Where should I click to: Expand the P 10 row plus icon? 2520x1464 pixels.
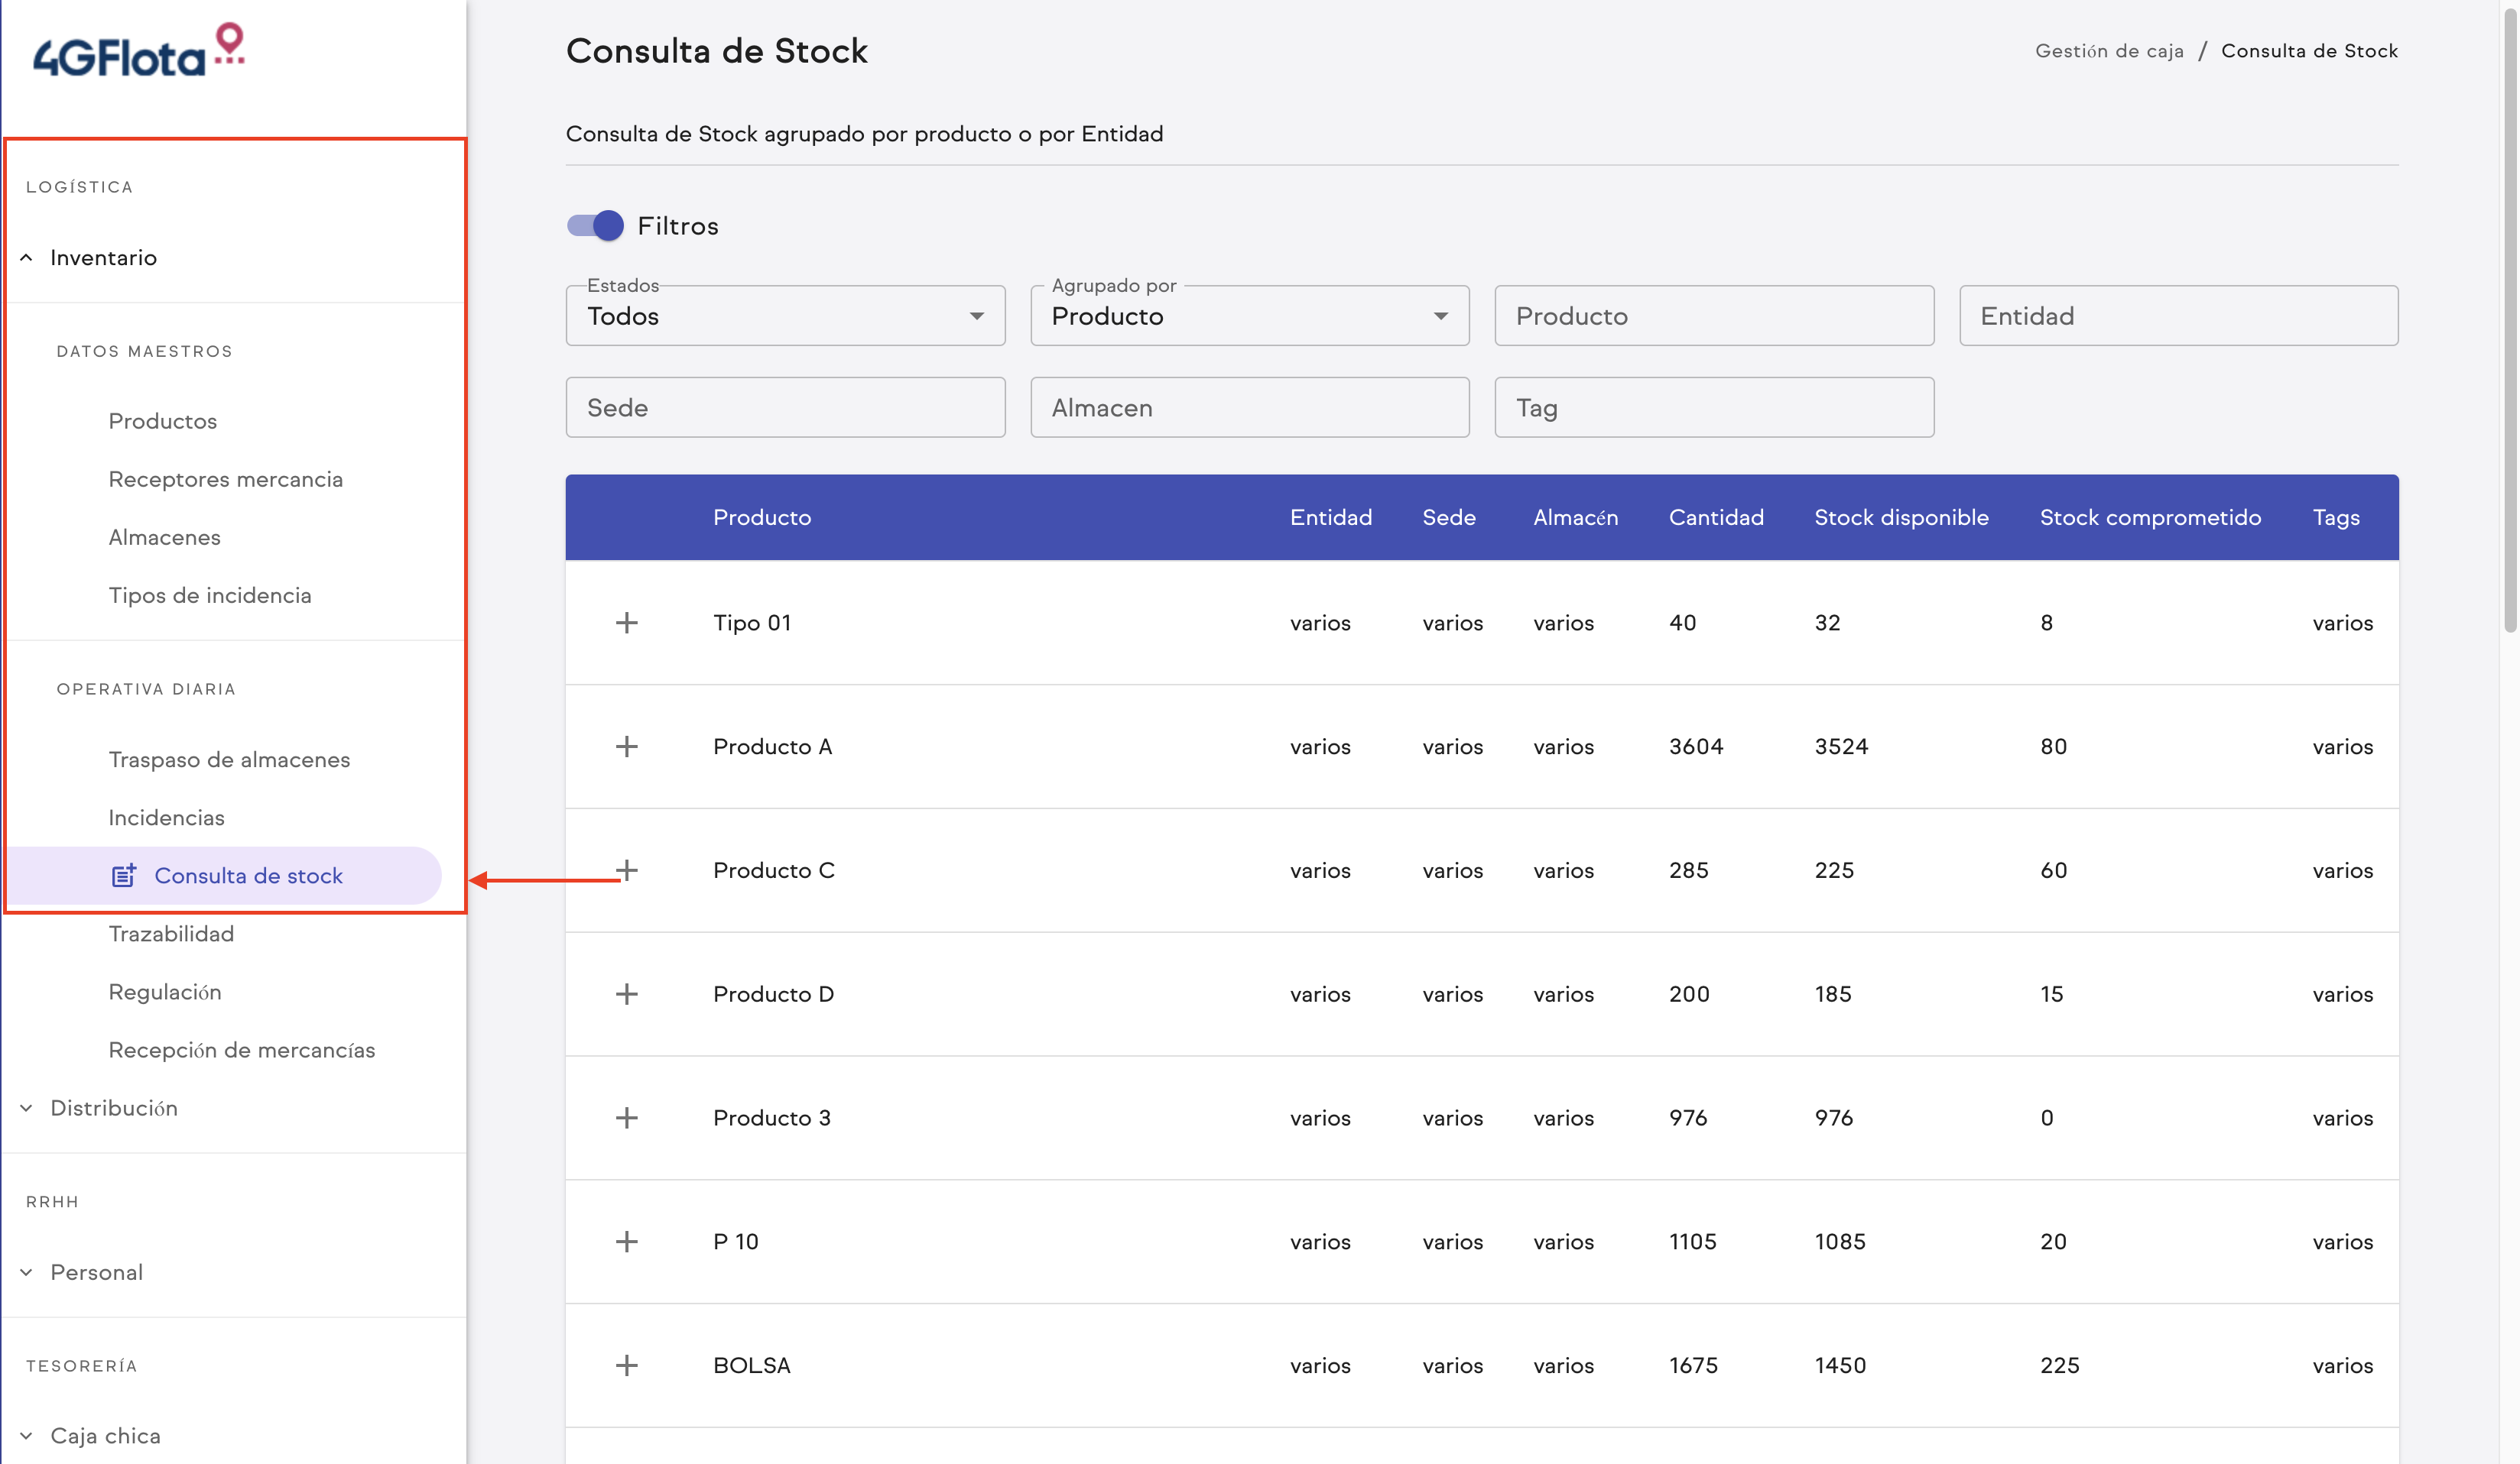click(x=627, y=1241)
